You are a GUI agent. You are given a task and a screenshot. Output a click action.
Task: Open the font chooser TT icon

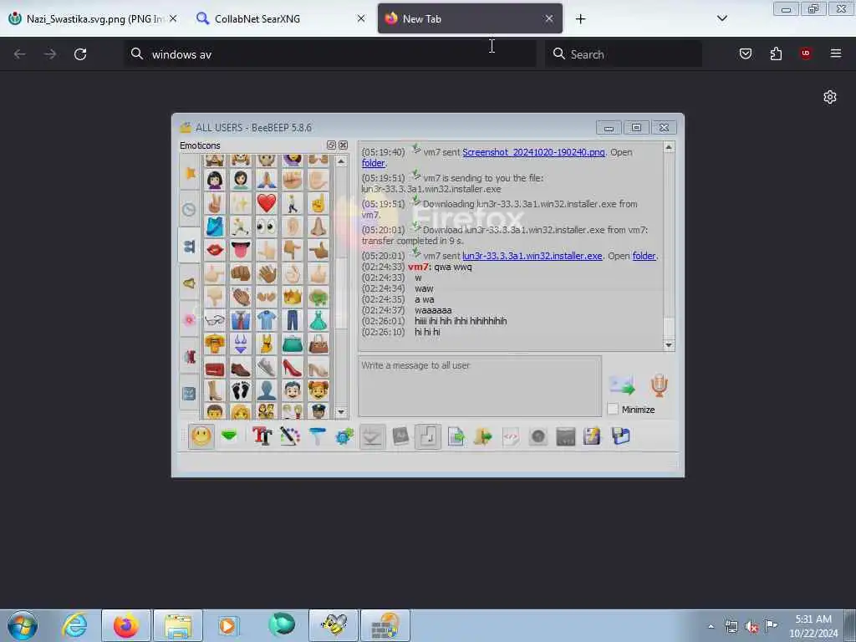pyautogui.click(x=262, y=436)
